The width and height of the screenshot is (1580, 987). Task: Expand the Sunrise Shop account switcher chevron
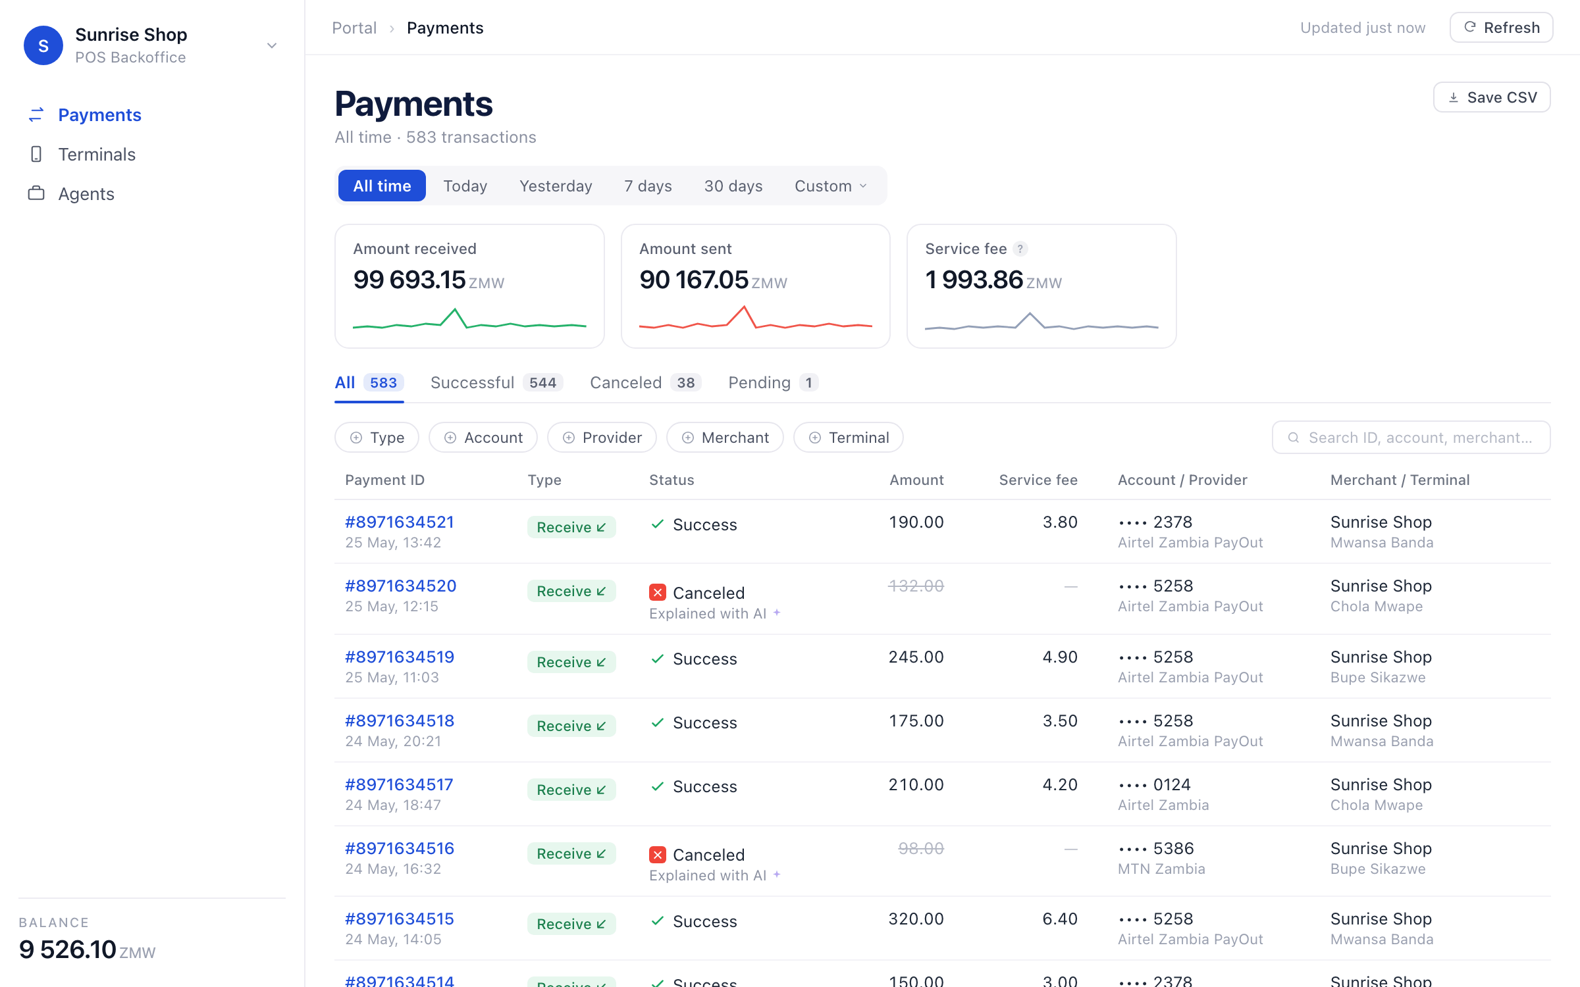[x=272, y=45]
